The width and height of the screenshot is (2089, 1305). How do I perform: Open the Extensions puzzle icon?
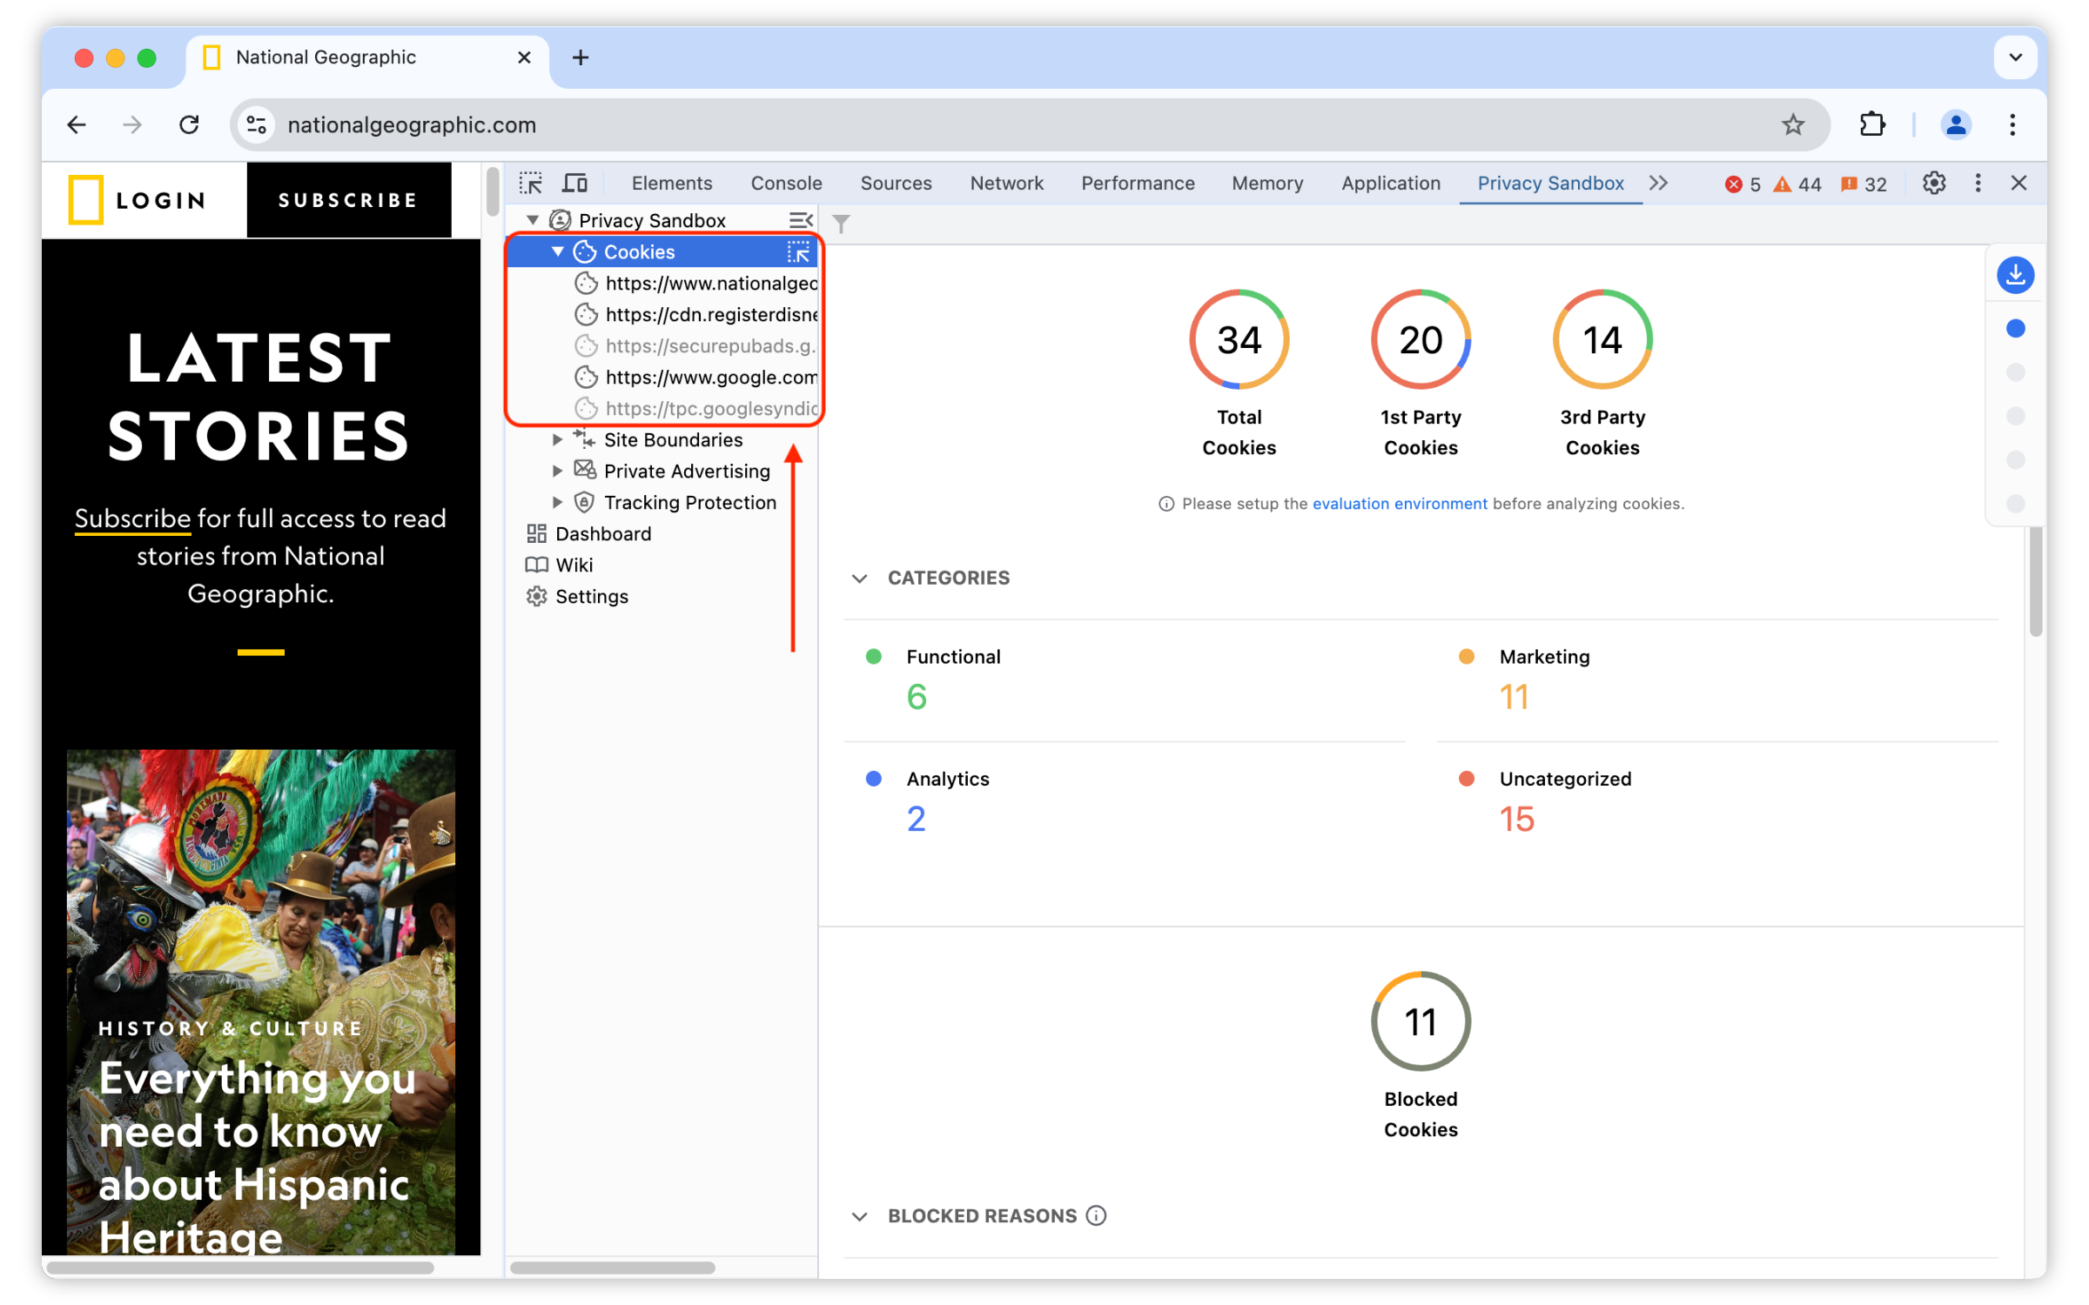tap(1871, 125)
